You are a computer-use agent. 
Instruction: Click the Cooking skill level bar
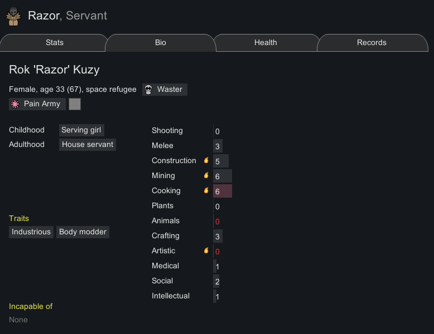[x=223, y=191]
